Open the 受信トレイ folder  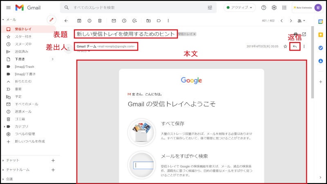22,29
